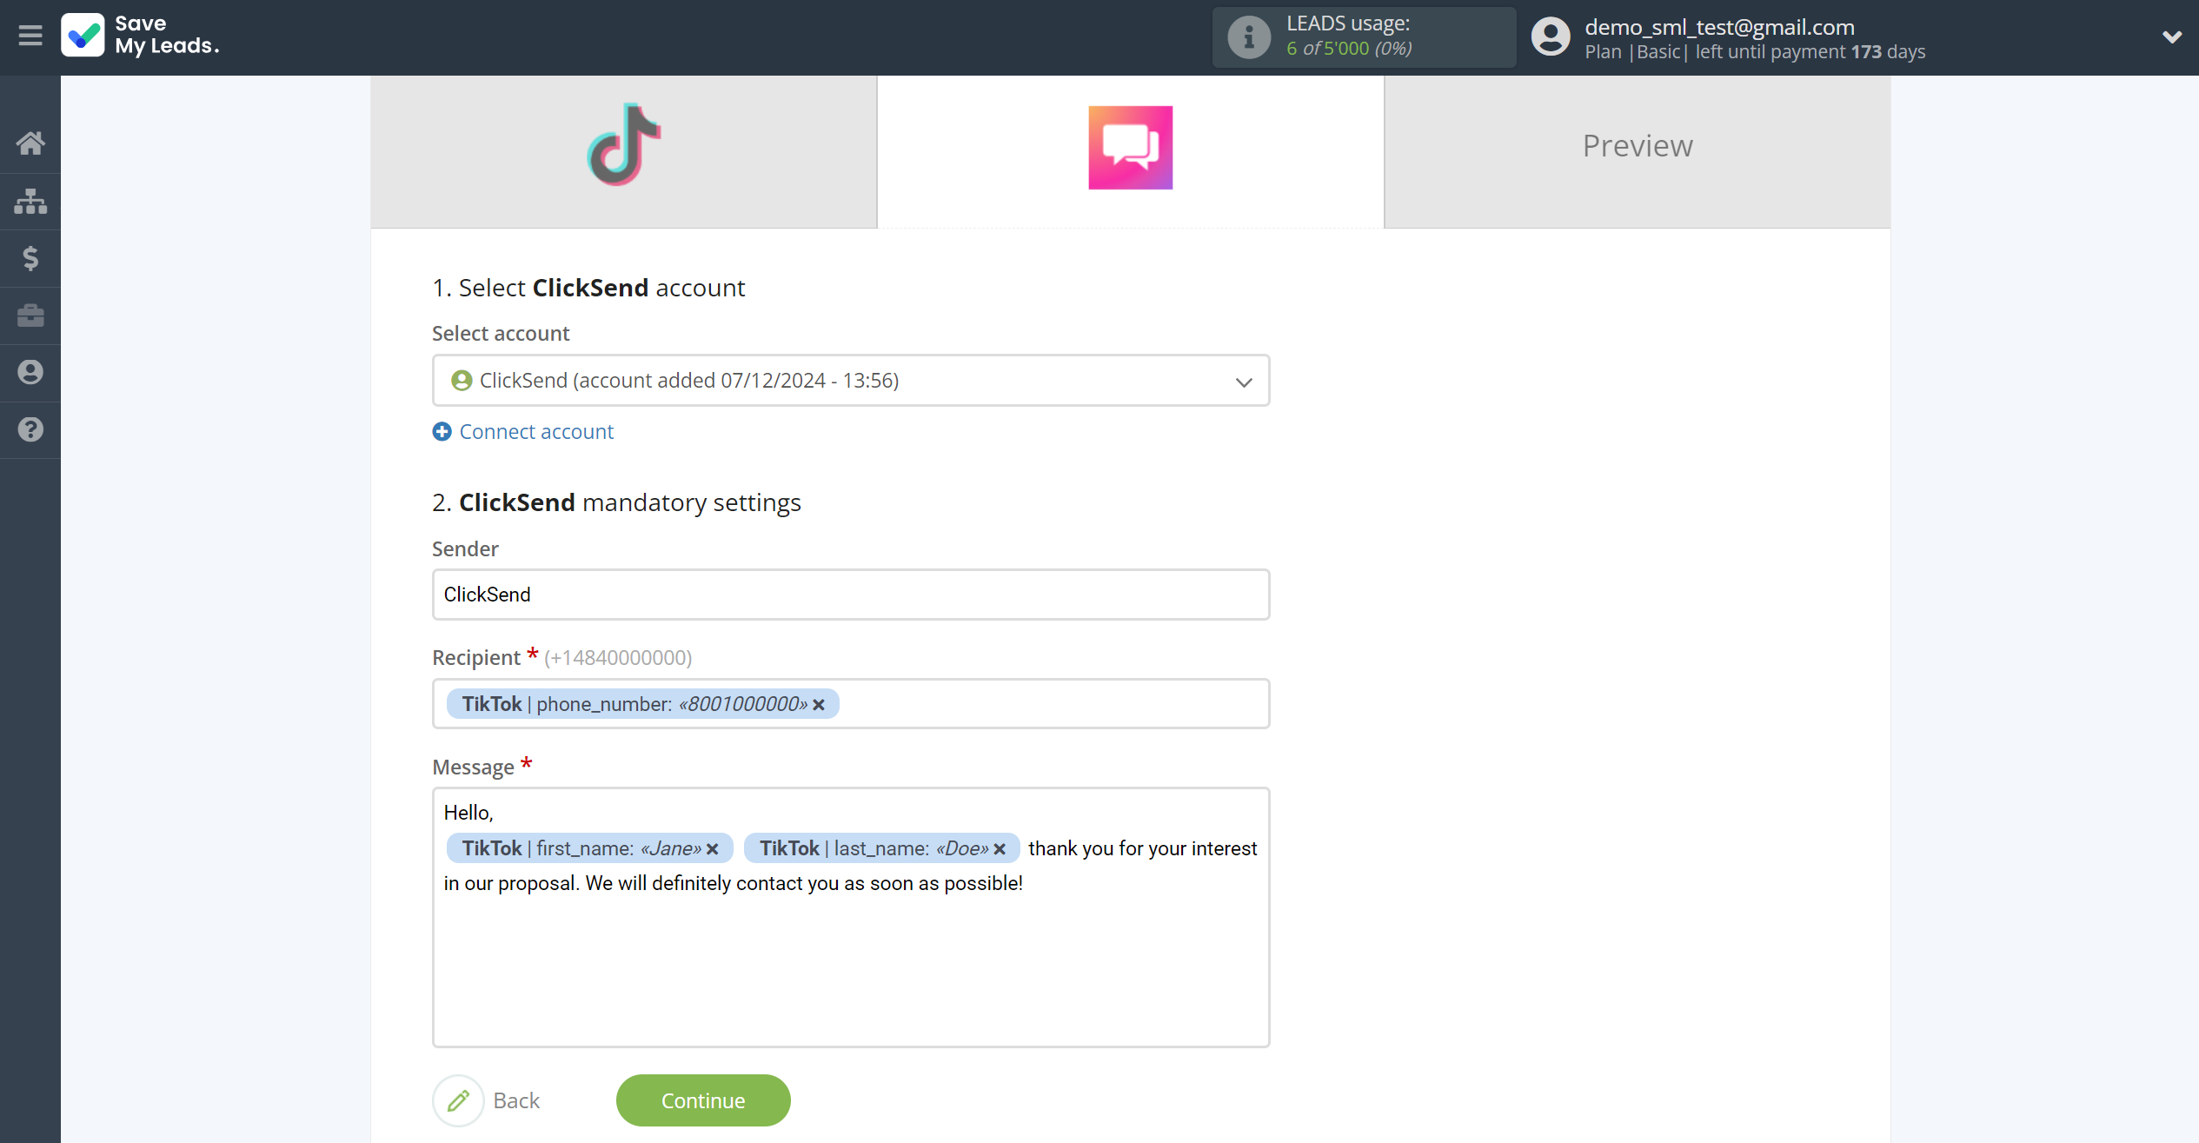Click the Recipient example number hint
Screen dimensions: 2199x1143
point(618,658)
